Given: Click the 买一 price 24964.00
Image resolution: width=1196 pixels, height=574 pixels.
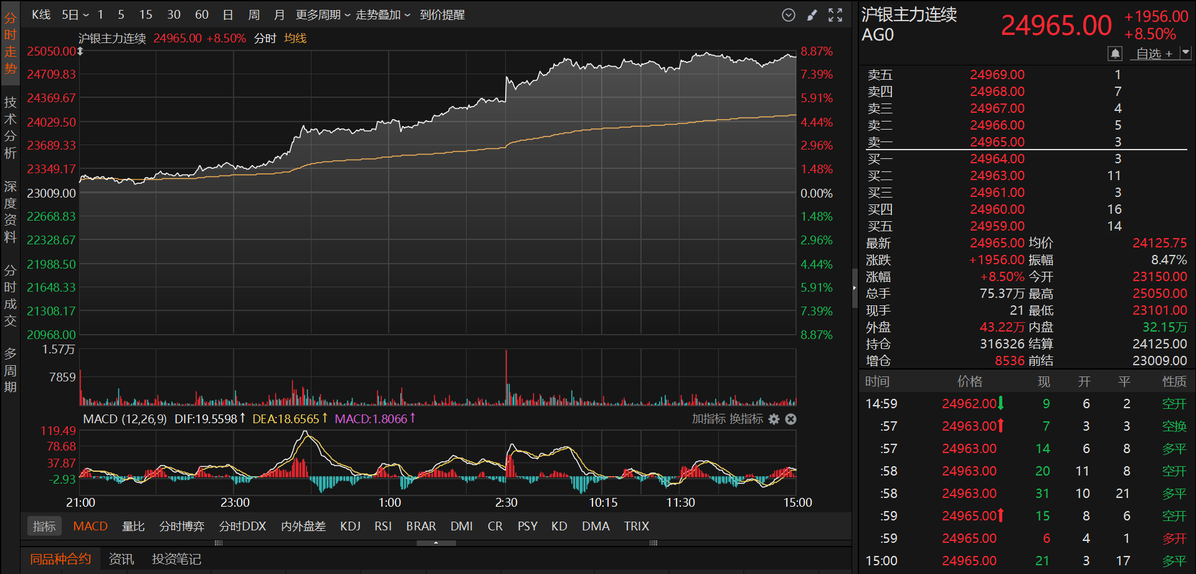Looking at the screenshot, I should (997, 159).
